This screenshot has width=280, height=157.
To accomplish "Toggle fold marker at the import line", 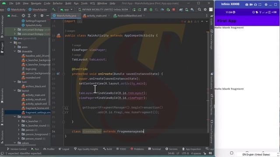I will 63,21.
